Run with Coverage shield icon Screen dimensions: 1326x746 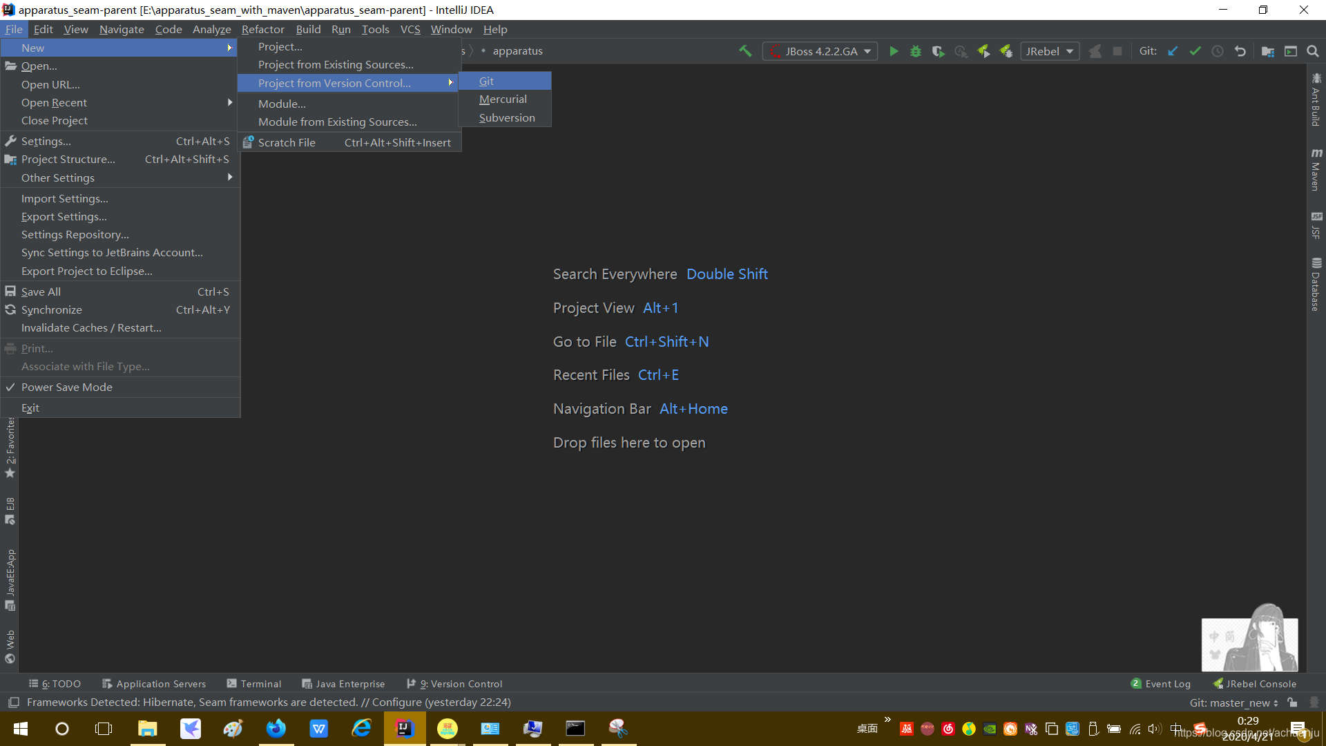tap(938, 51)
